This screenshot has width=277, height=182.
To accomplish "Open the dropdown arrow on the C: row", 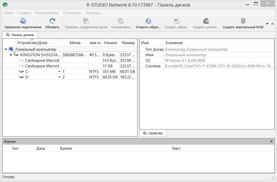I will coord(59,72).
